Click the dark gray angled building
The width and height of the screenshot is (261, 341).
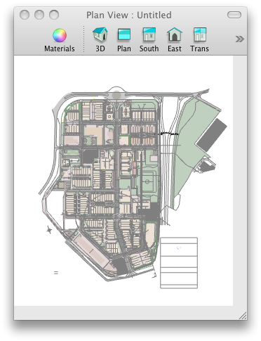click(x=211, y=135)
